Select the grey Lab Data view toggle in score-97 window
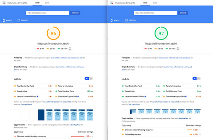The width and height of the screenshot is (213, 140). point(199,78)
